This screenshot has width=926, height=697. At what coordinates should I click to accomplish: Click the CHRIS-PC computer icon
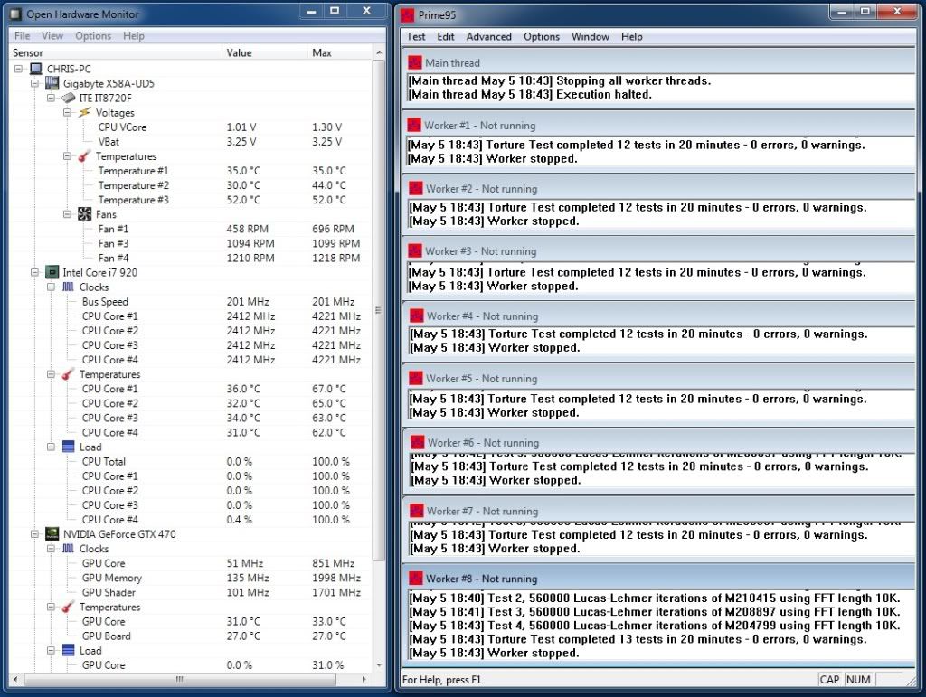pos(36,69)
